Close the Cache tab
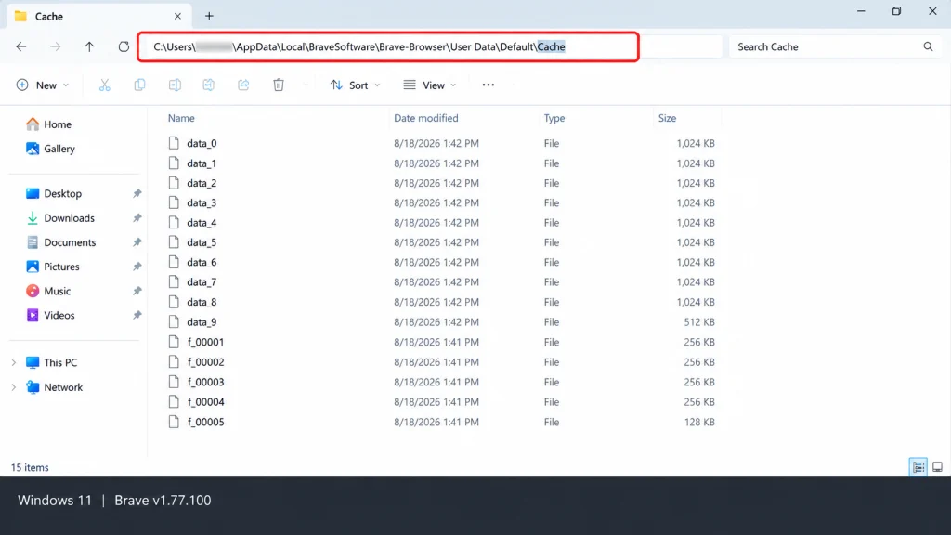 click(x=177, y=17)
